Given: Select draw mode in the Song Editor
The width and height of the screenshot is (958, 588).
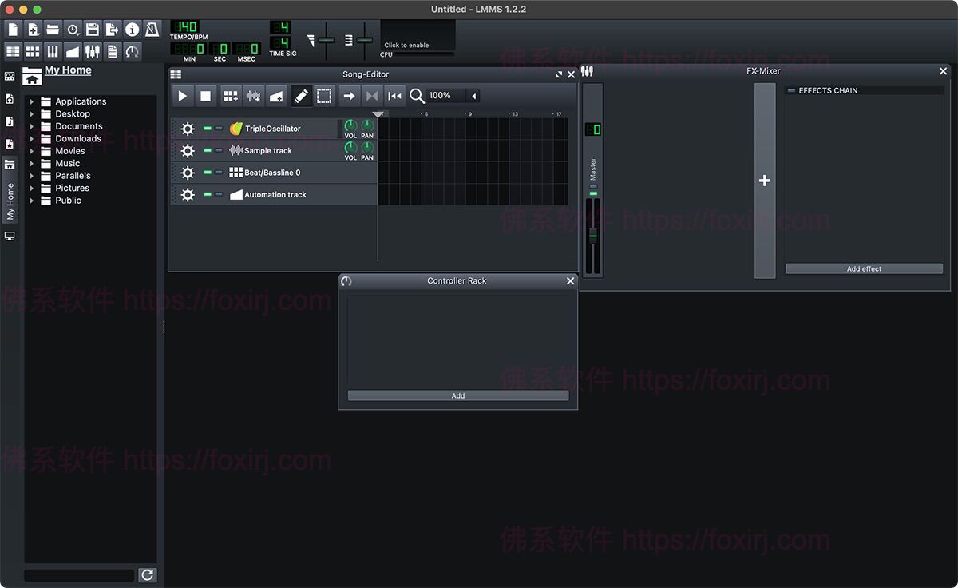Looking at the screenshot, I should 302,95.
